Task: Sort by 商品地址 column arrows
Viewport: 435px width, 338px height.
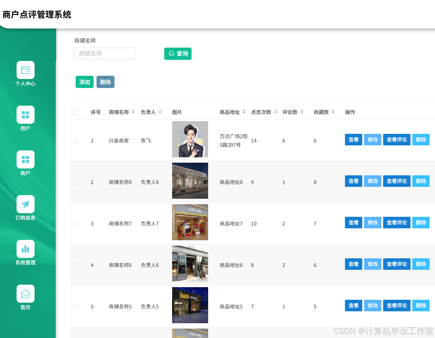Action: point(244,112)
